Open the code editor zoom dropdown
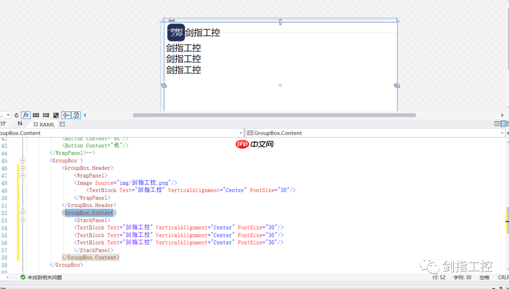 7,277
